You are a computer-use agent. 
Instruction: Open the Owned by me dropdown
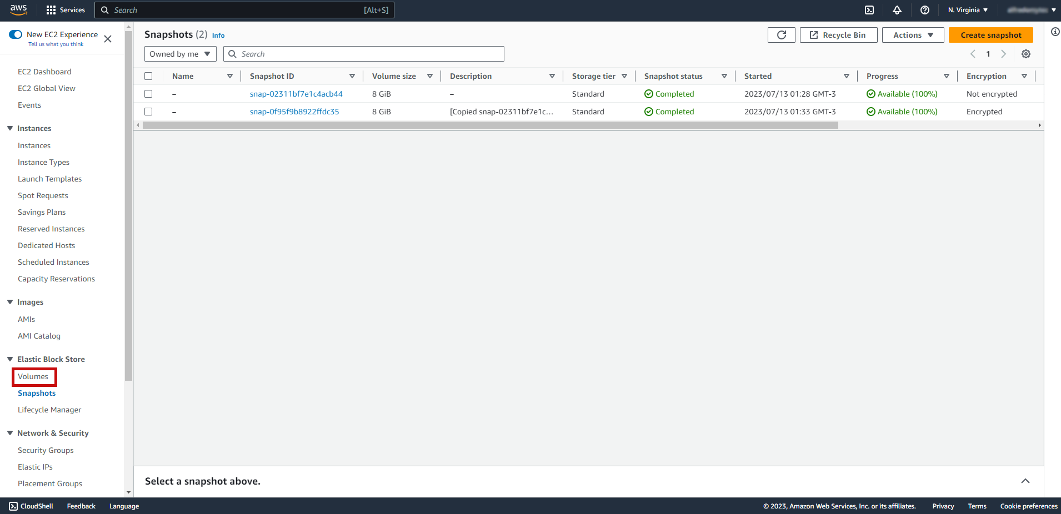pos(181,54)
